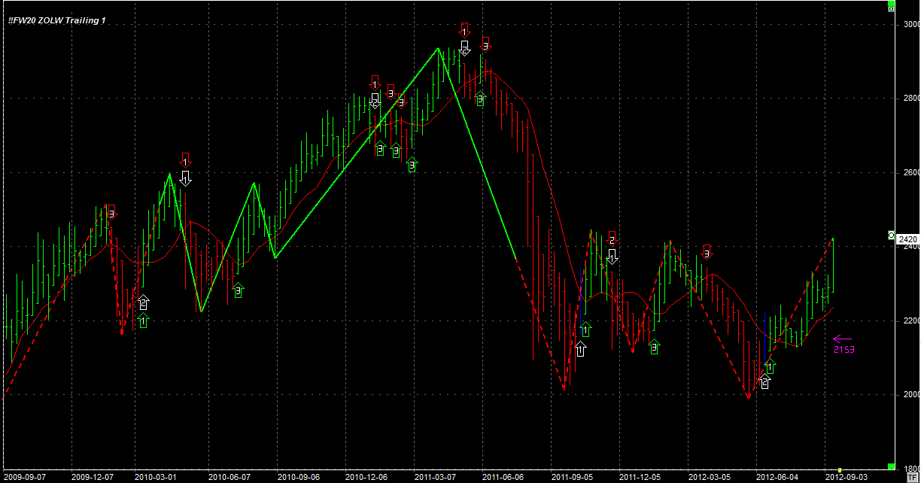Click the 2000 price level on the axis
Viewport: 921px width, 483px height.
[x=910, y=395]
